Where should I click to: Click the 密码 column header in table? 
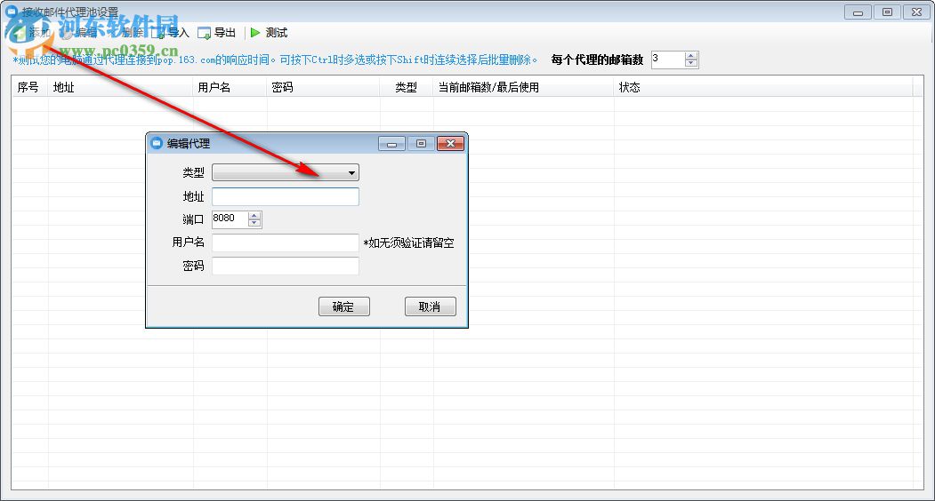pyautogui.click(x=323, y=88)
